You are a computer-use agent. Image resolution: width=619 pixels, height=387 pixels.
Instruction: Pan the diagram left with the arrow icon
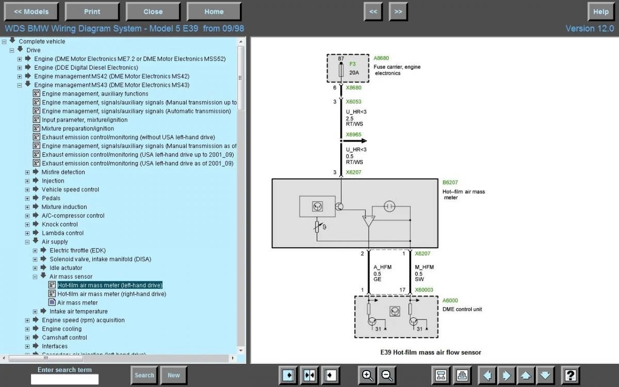point(487,375)
